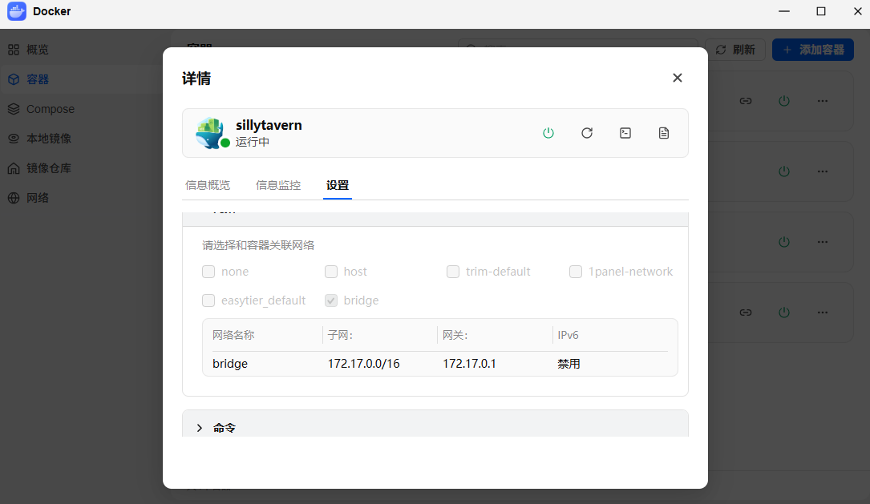This screenshot has height=504, width=870.
Task: Check the none network checkbox
Action: coord(208,272)
